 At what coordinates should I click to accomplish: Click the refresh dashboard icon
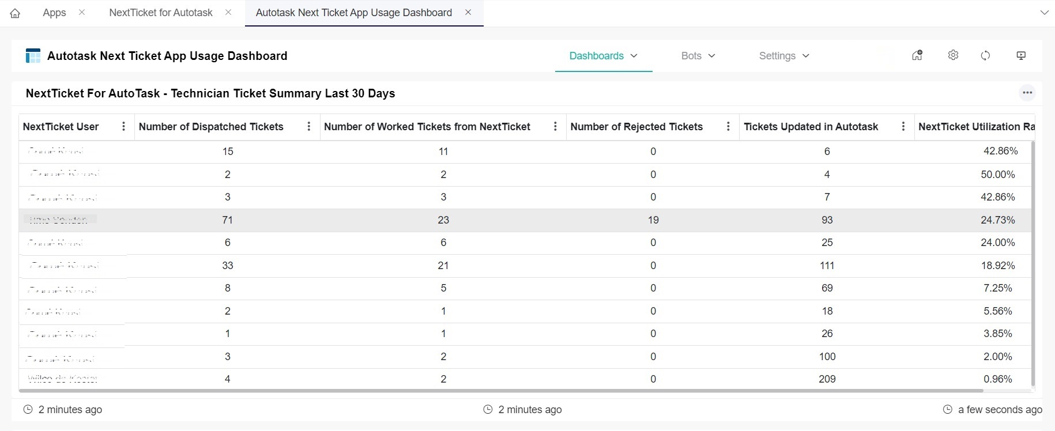pos(985,55)
